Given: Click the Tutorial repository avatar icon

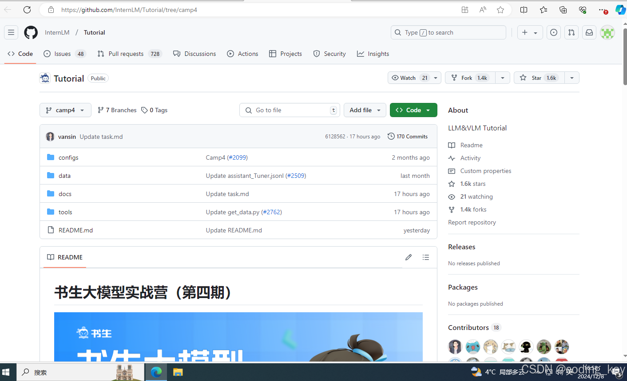Looking at the screenshot, I should pyautogui.click(x=45, y=78).
